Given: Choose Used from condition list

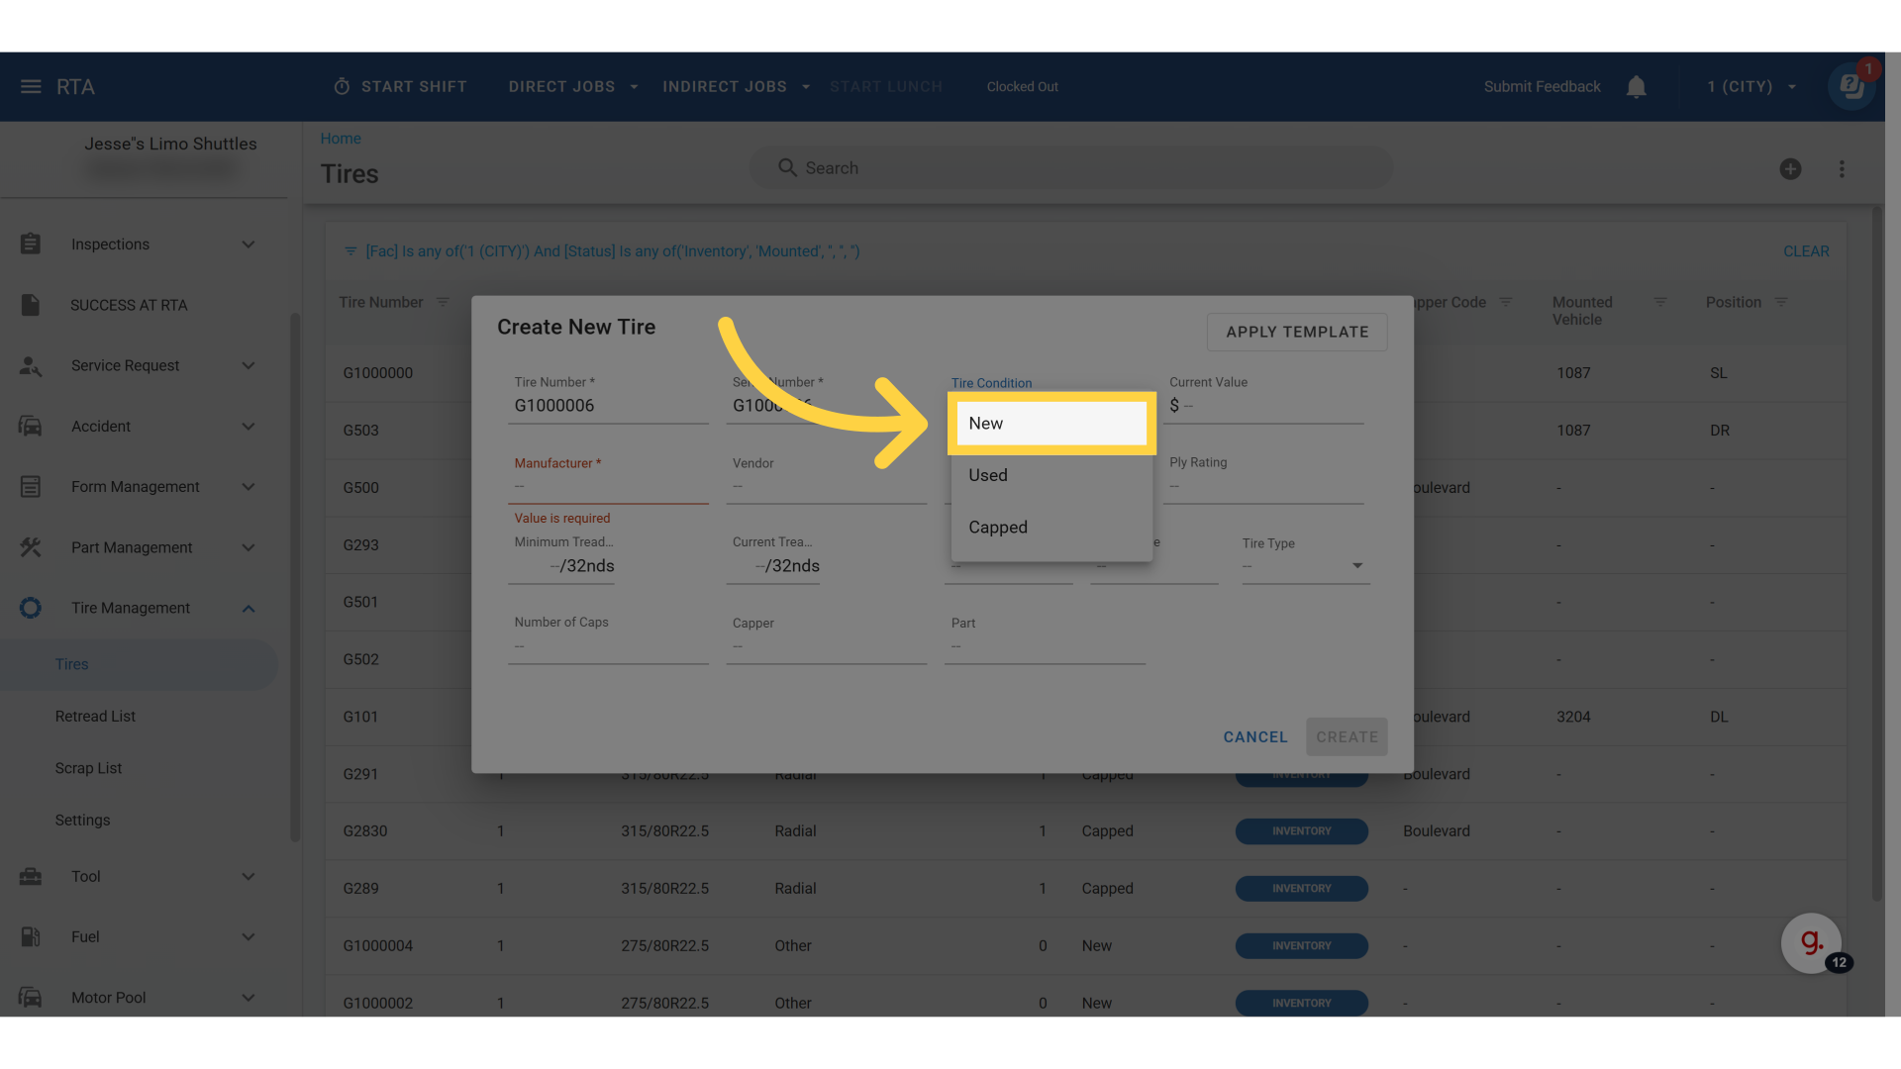Looking at the screenshot, I should [1051, 475].
